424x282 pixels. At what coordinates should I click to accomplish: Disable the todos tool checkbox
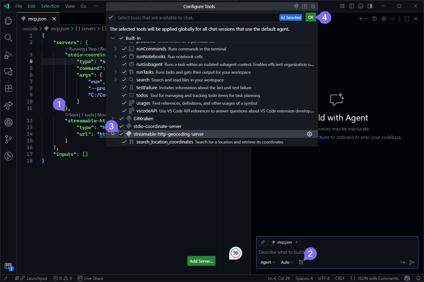coord(124,95)
